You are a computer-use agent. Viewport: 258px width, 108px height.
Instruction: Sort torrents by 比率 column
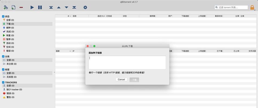click(231, 16)
